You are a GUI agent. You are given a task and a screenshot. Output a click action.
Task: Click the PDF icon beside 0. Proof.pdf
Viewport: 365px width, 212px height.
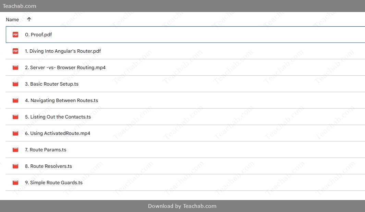[15, 35]
